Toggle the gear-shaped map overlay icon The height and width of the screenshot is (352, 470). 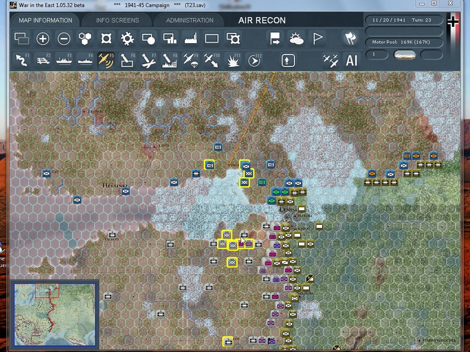pyautogui.click(x=127, y=39)
